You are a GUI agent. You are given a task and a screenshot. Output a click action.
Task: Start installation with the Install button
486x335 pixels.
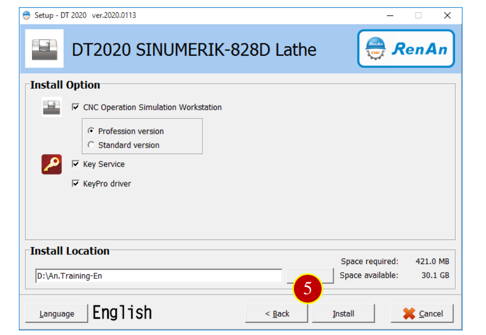[343, 314]
